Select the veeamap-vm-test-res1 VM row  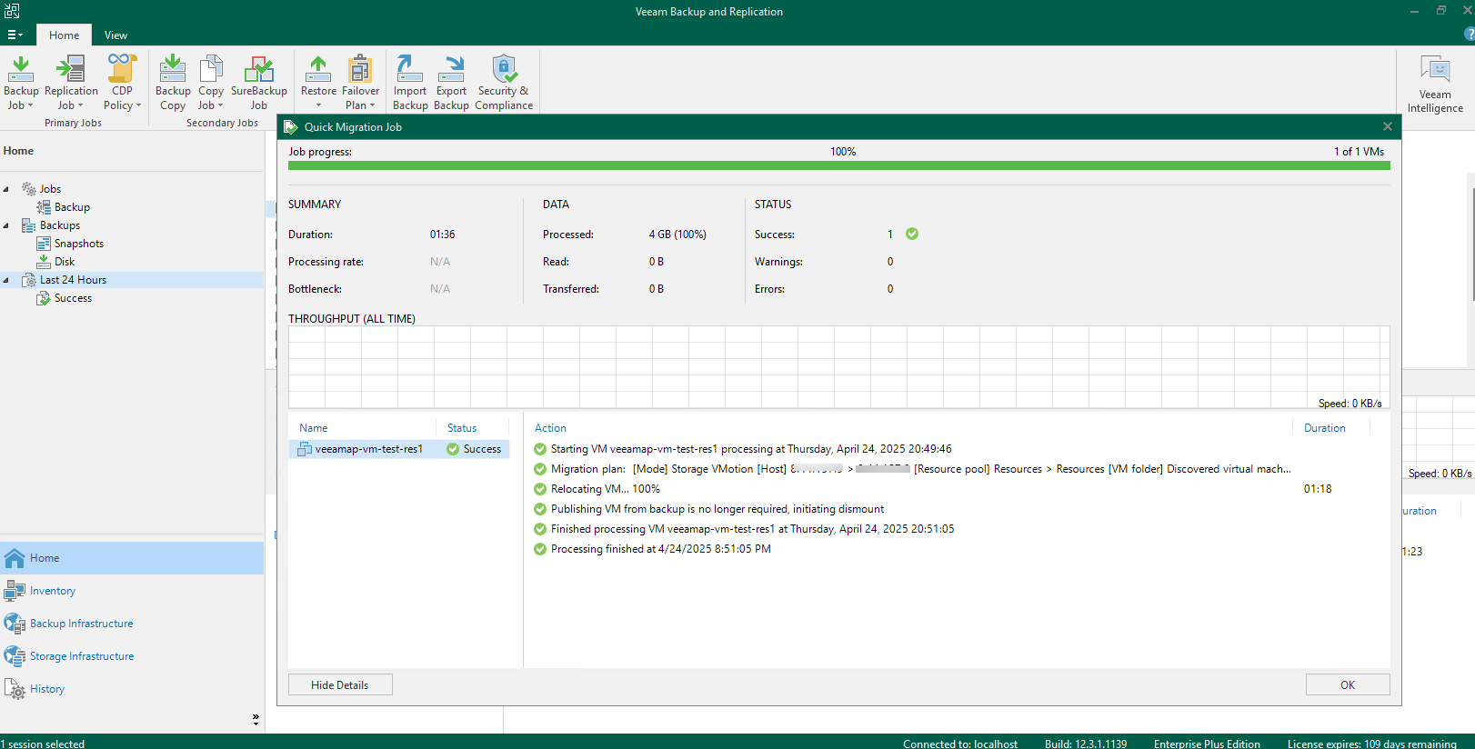pos(399,449)
